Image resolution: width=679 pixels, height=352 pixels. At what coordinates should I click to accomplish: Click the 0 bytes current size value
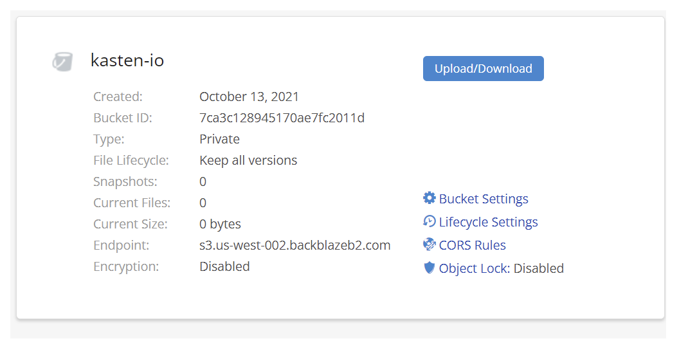[220, 224]
